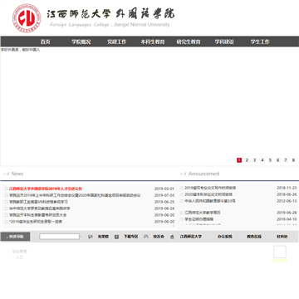Open the 本科生教育 menu item

click(153, 42)
